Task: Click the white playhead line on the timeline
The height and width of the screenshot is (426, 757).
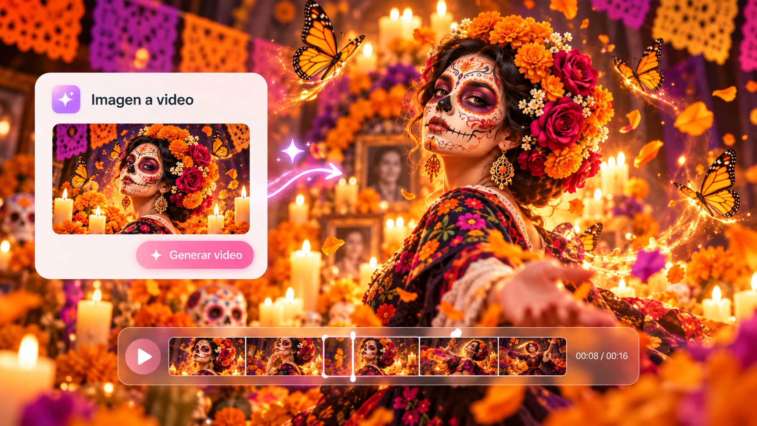Action: tap(353, 356)
